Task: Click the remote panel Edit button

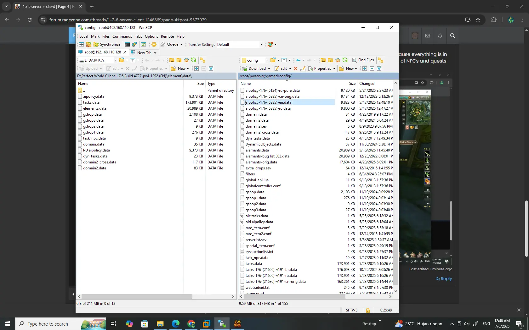Action: [281, 69]
